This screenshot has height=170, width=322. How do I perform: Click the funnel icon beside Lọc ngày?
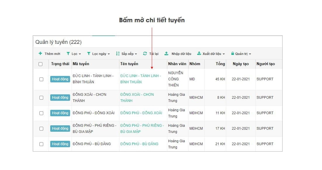[x=89, y=53]
